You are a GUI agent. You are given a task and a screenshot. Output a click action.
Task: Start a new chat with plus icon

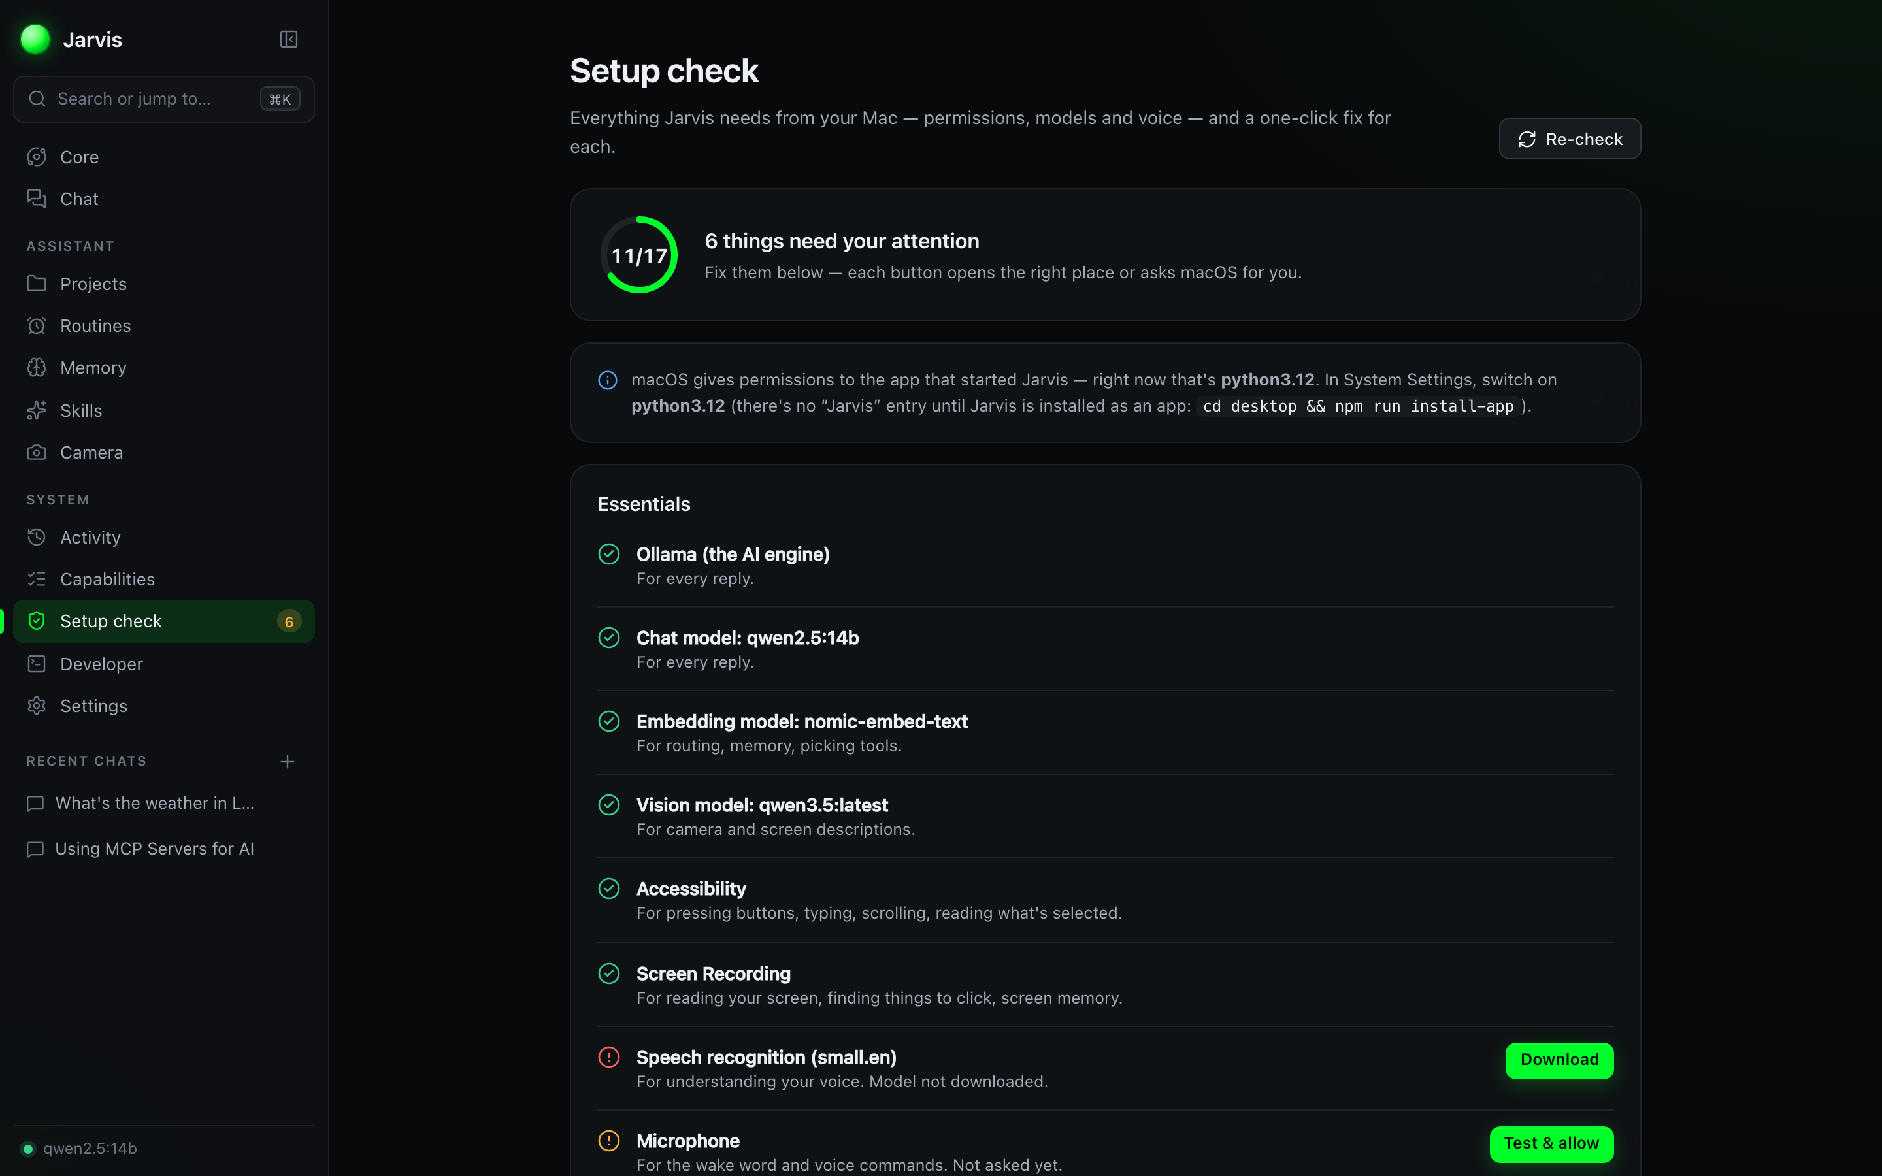coord(287,761)
